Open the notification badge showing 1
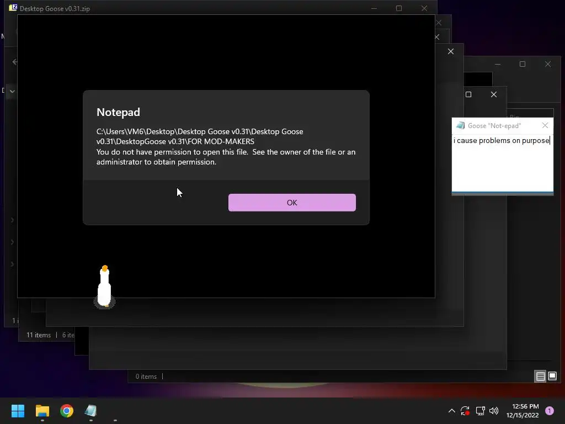 click(550, 411)
